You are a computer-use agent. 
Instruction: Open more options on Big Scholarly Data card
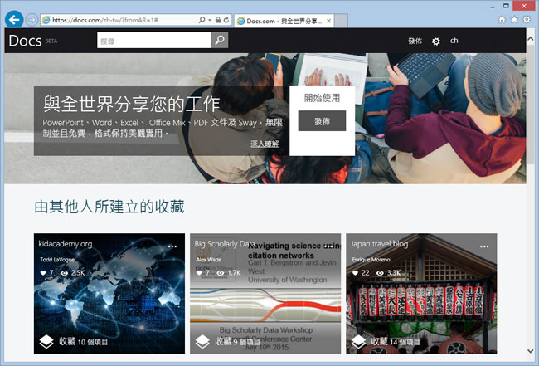pyautogui.click(x=329, y=246)
